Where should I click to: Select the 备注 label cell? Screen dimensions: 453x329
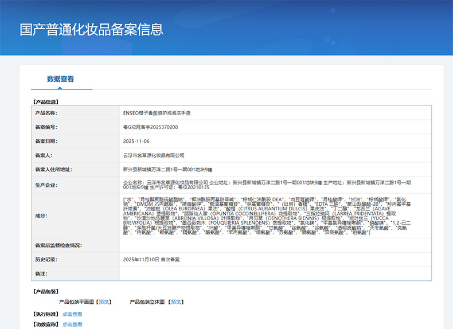click(x=76, y=273)
